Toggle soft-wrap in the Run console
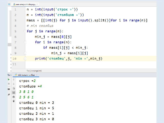 pos(14,88)
